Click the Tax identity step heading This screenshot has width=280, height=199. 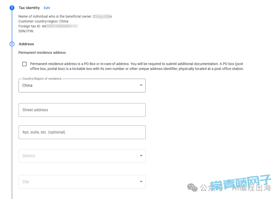point(29,8)
